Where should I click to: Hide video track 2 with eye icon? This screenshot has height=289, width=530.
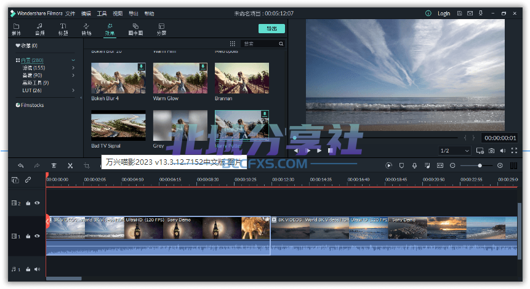[37, 203]
